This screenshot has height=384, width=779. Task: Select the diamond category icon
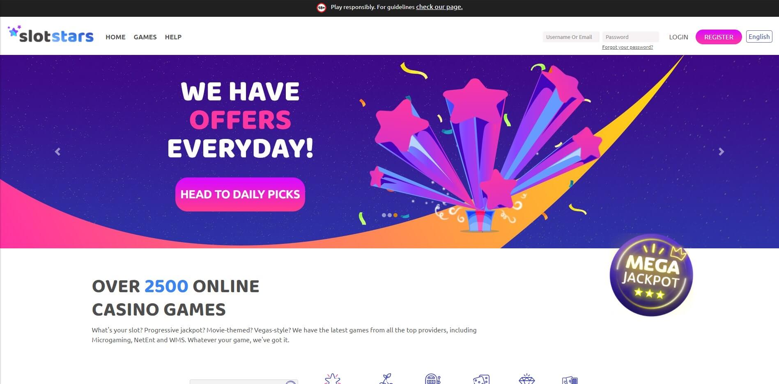(x=527, y=379)
